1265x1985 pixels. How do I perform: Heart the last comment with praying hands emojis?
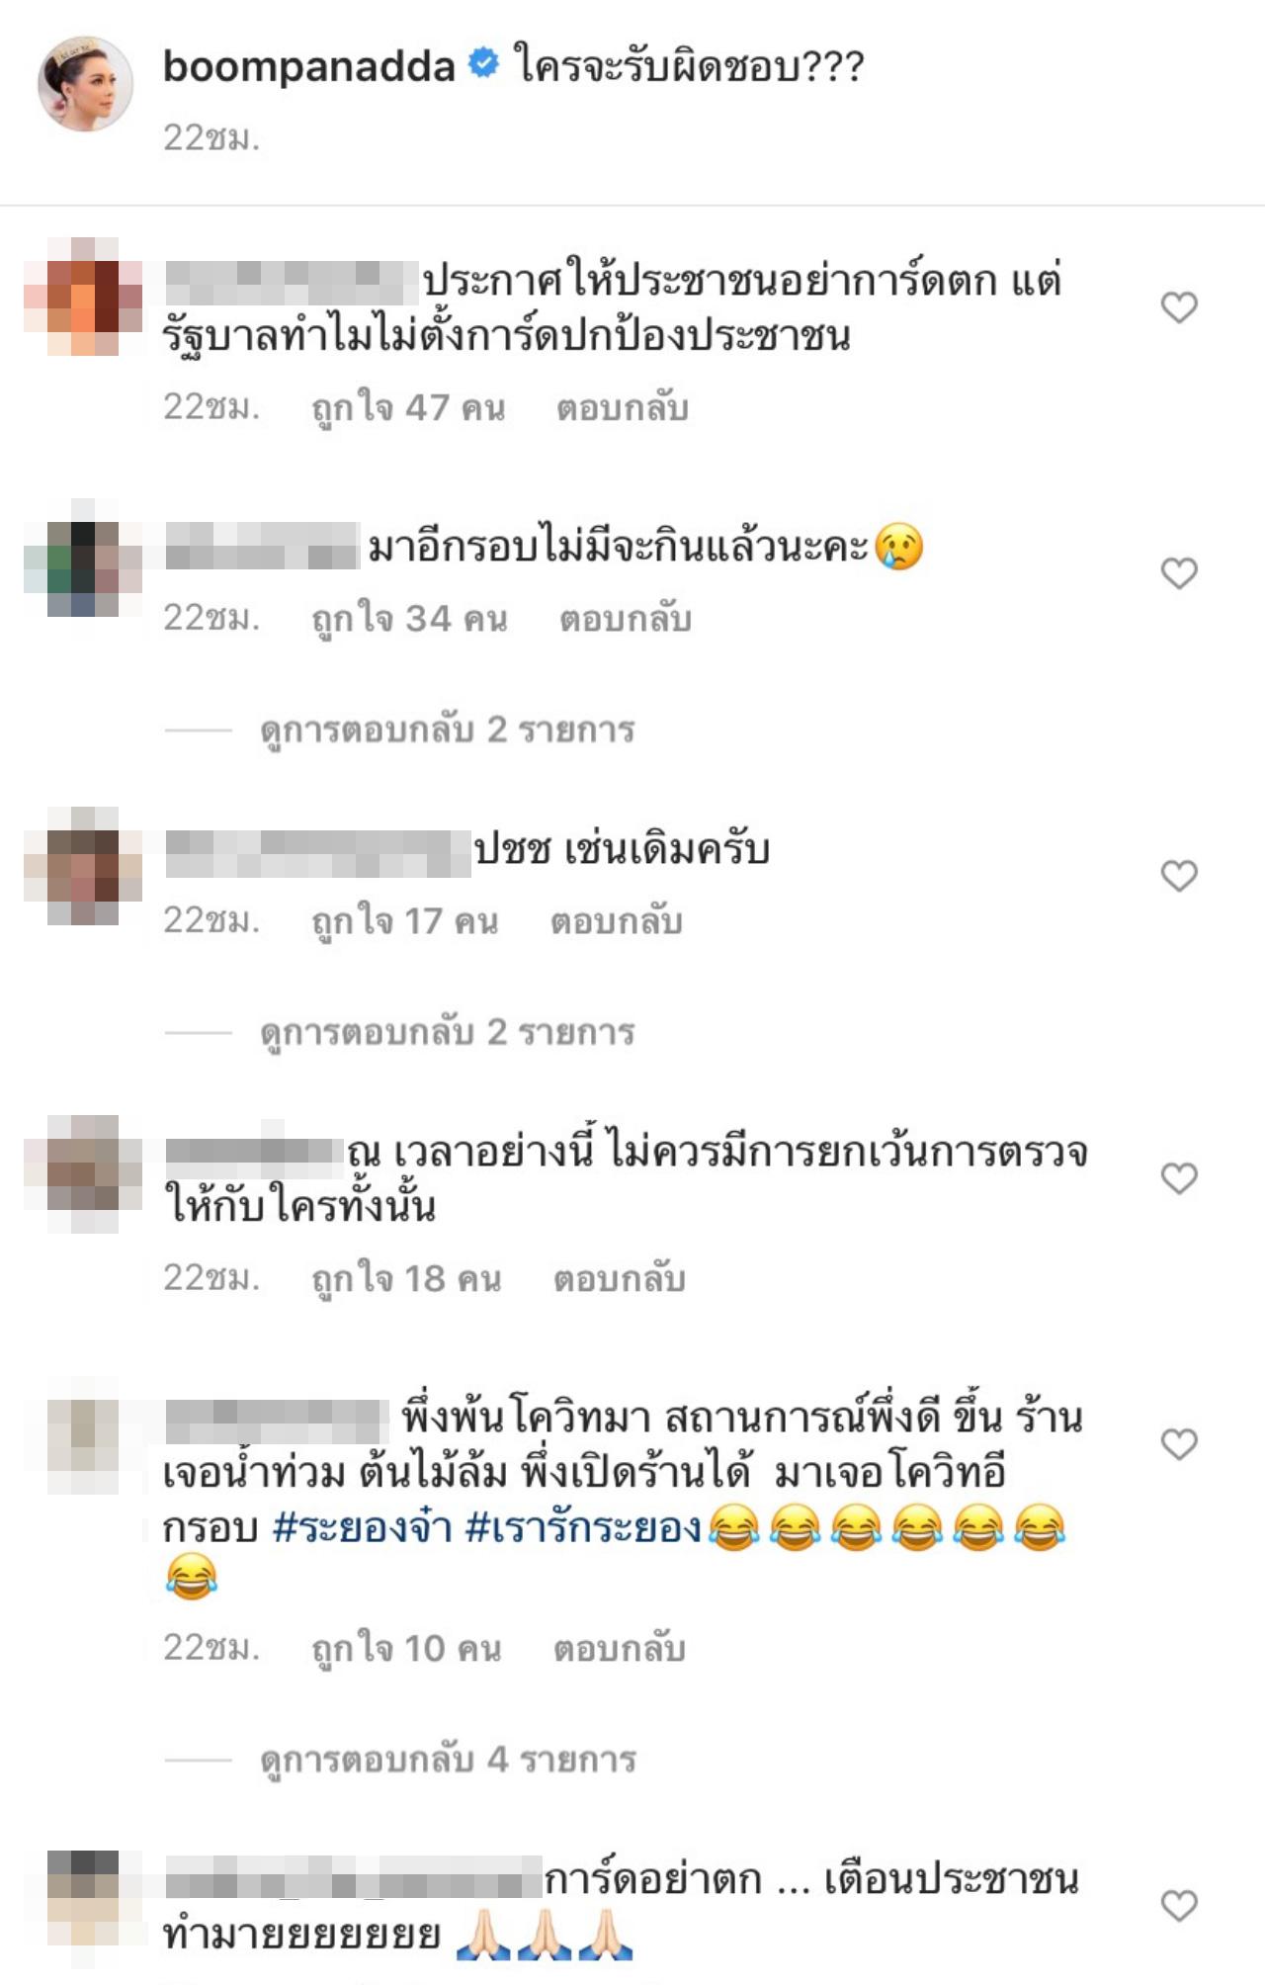click(1179, 1905)
